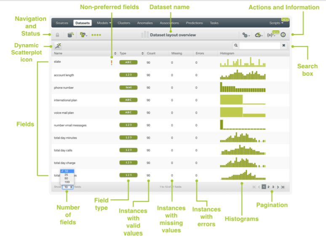This screenshot has width=326, height=238.
Task: Click the bar-chart icon beside the dataset name
Action: [x=145, y=35]
